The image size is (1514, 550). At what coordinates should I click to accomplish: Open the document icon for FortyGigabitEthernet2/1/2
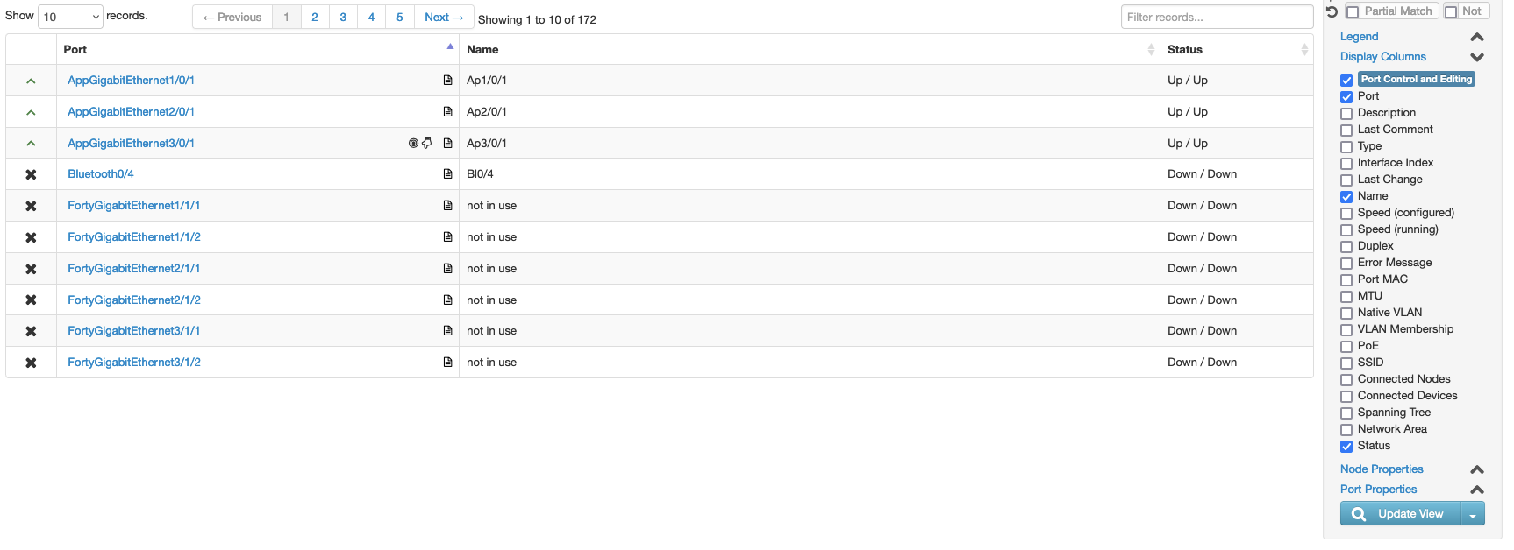[x=448, y=300]
